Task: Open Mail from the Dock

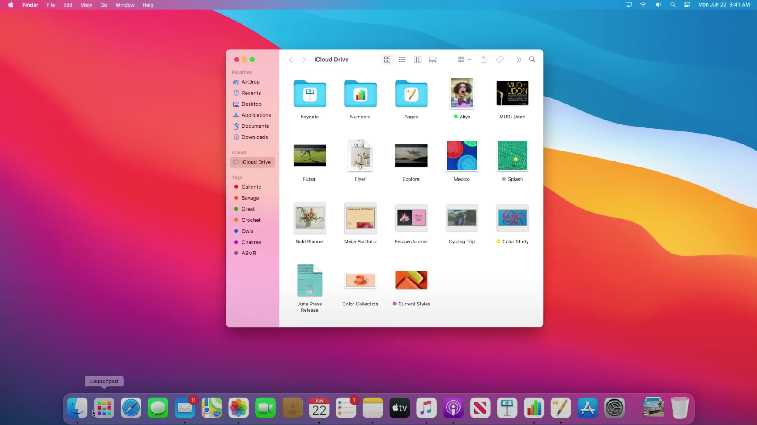Action: (x=185, y=408)
